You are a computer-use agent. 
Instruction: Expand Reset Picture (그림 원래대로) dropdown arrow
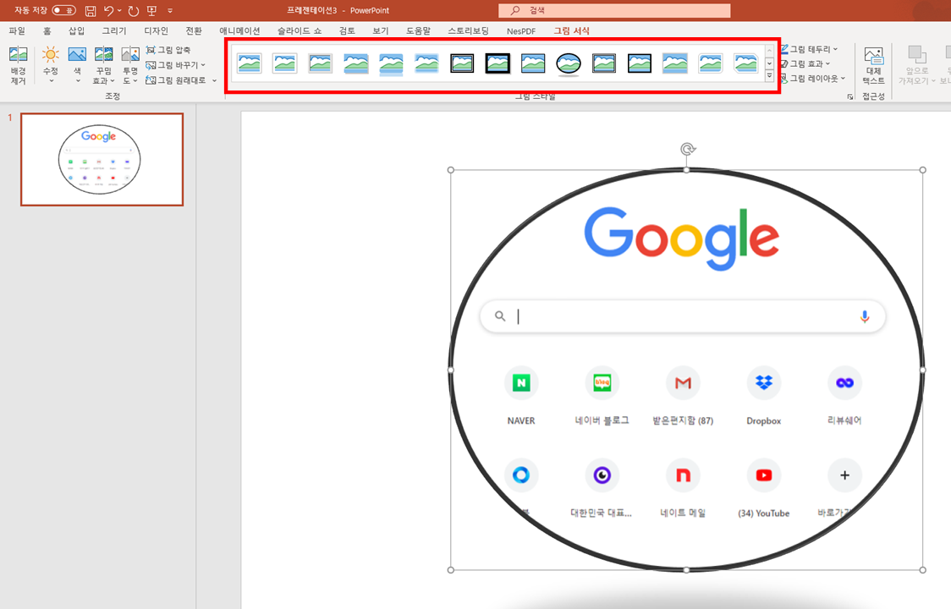coord(214,80)
